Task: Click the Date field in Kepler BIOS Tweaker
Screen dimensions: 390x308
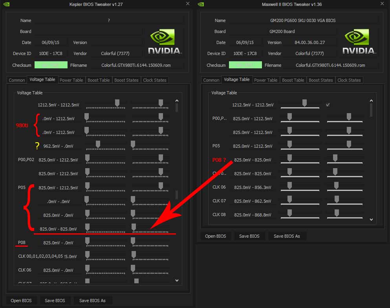Action: pos(51,42)
